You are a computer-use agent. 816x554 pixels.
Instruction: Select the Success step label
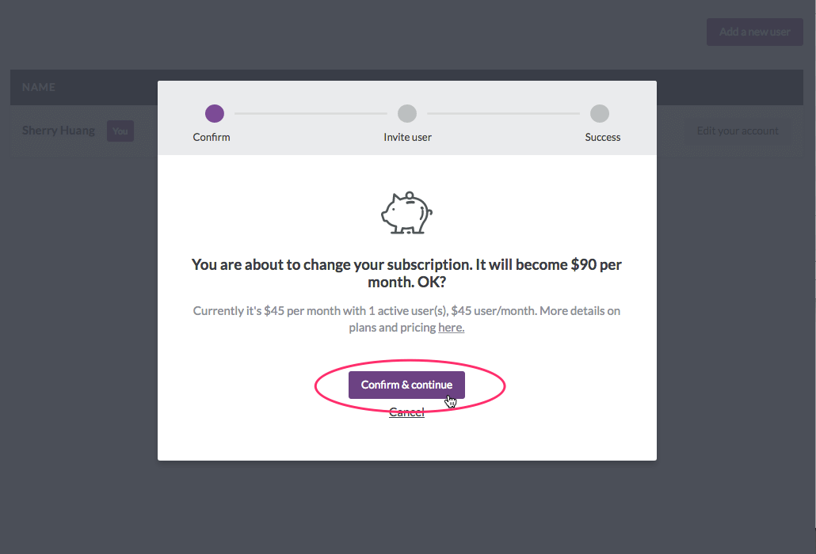(x=603, y=137)
